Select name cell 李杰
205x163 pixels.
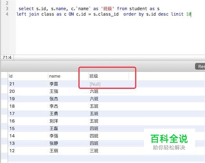[54, 106]
